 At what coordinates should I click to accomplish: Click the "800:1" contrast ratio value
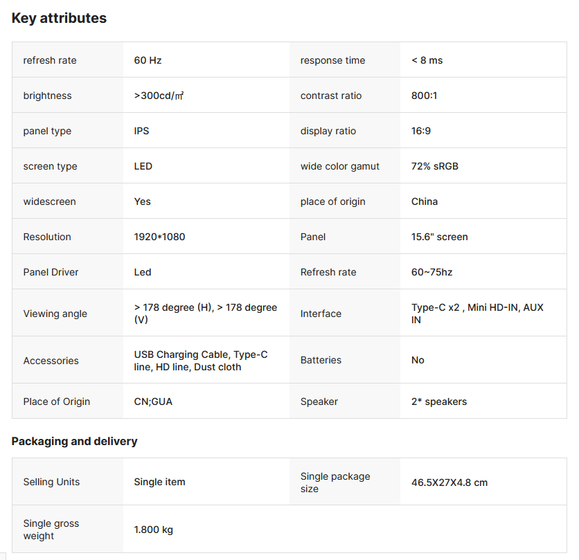pos(424,96)
